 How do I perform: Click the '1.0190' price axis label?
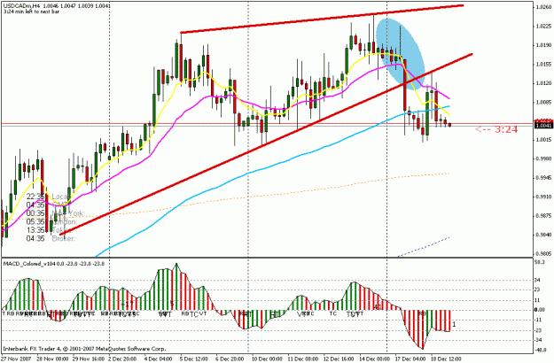point(542,45)
